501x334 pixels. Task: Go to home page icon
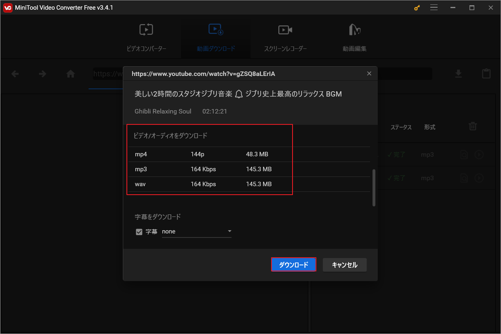[71, 74]
